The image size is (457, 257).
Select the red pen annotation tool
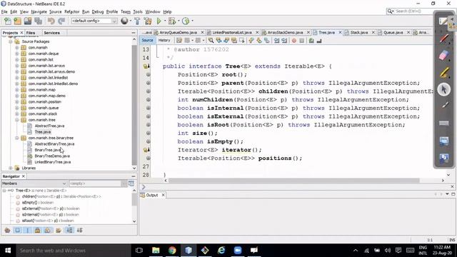pos(444,38)
